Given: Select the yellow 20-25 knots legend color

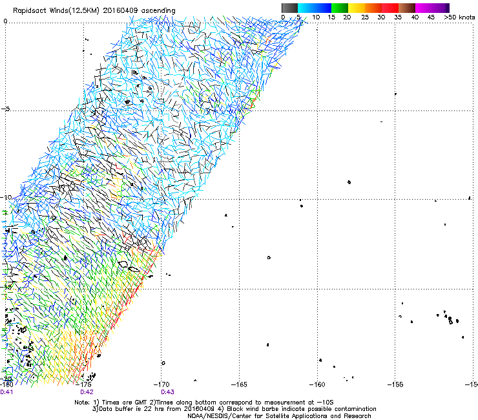Looking at the screenshot, I should tap(357, 8).
